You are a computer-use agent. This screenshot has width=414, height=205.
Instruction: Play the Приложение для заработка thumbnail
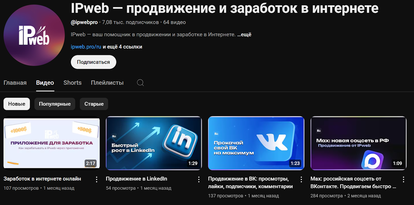51,143
